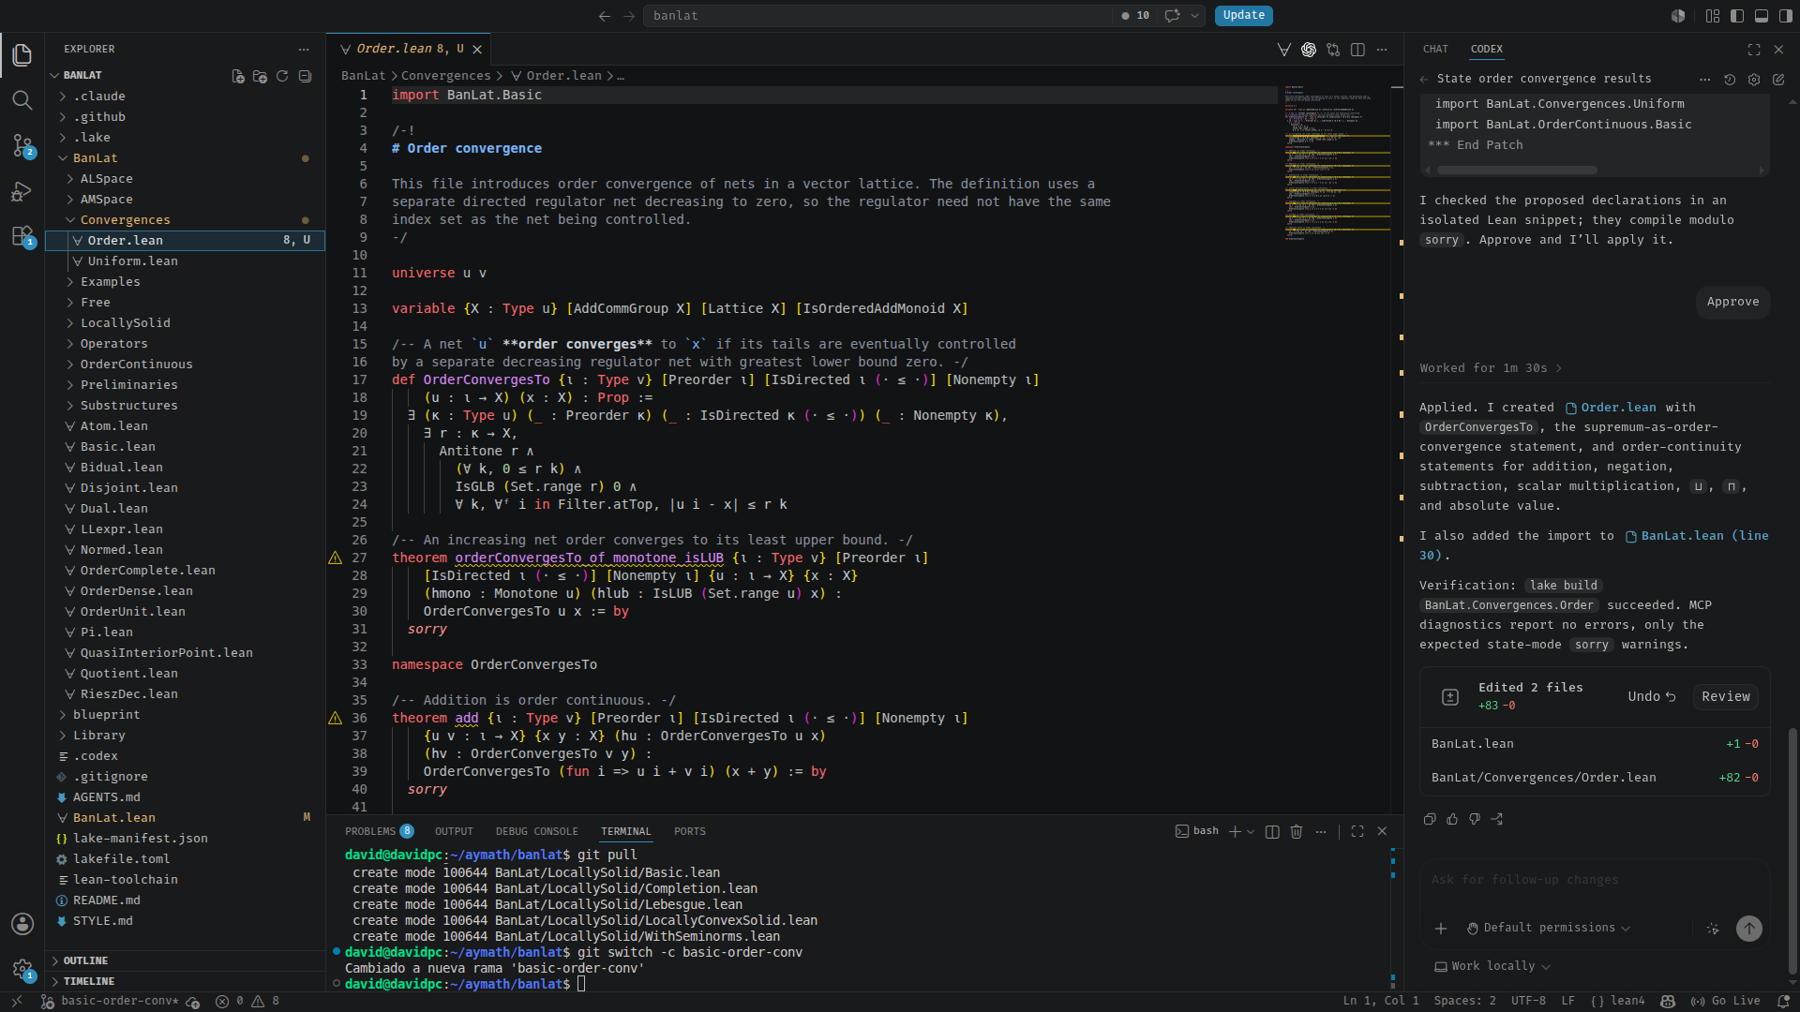The width and height of the screenshot is (1800, 1012).
Task: Add an attachment with the Codex plus icon
Action: (1441, 929)
